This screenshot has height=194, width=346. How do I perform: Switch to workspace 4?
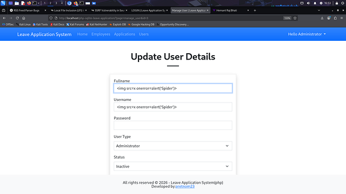click(x=62, y=3)
